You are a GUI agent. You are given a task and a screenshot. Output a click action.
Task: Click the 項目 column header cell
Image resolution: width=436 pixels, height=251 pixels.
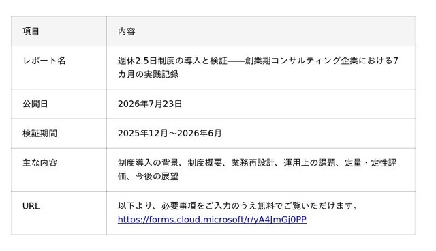point(59,31)
